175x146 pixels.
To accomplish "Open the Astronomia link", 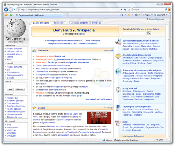I will pos(128,43).
